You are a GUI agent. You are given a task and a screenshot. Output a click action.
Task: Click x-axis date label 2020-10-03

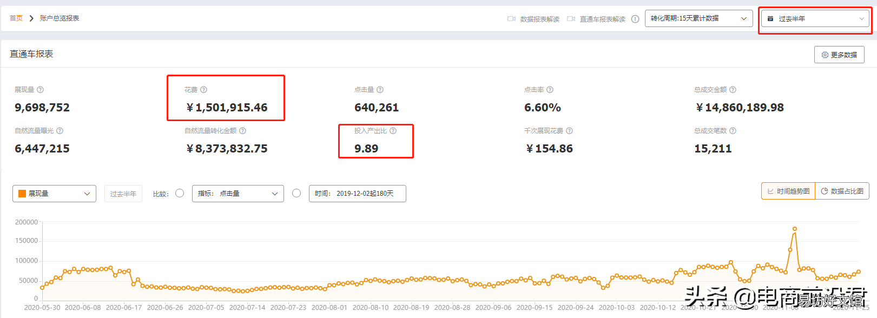[x=617, y=308]
